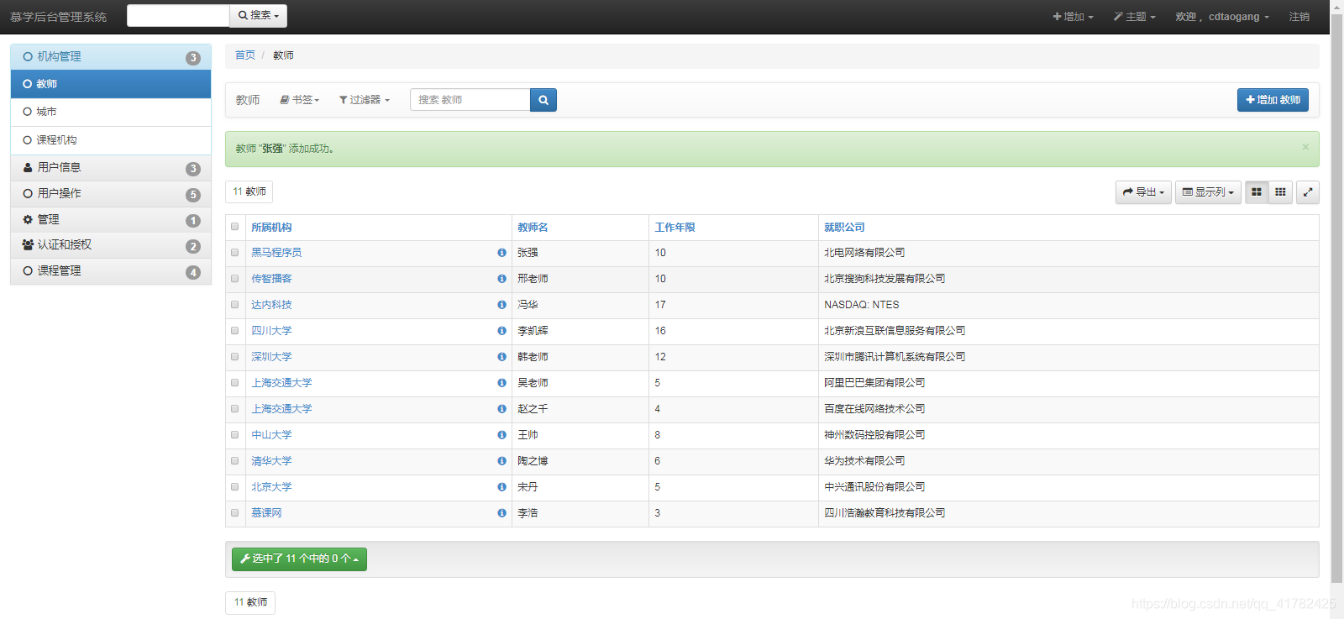Viewport: 1344px width, 619px height.
Task: Open info icon for 黑马程序员 row
Action: (x=501, y=253)
